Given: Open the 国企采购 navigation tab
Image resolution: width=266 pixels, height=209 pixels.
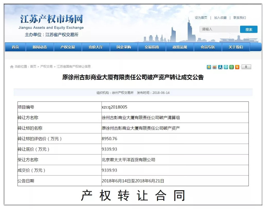Looking at the screenshot, I should tap(124, 47).
